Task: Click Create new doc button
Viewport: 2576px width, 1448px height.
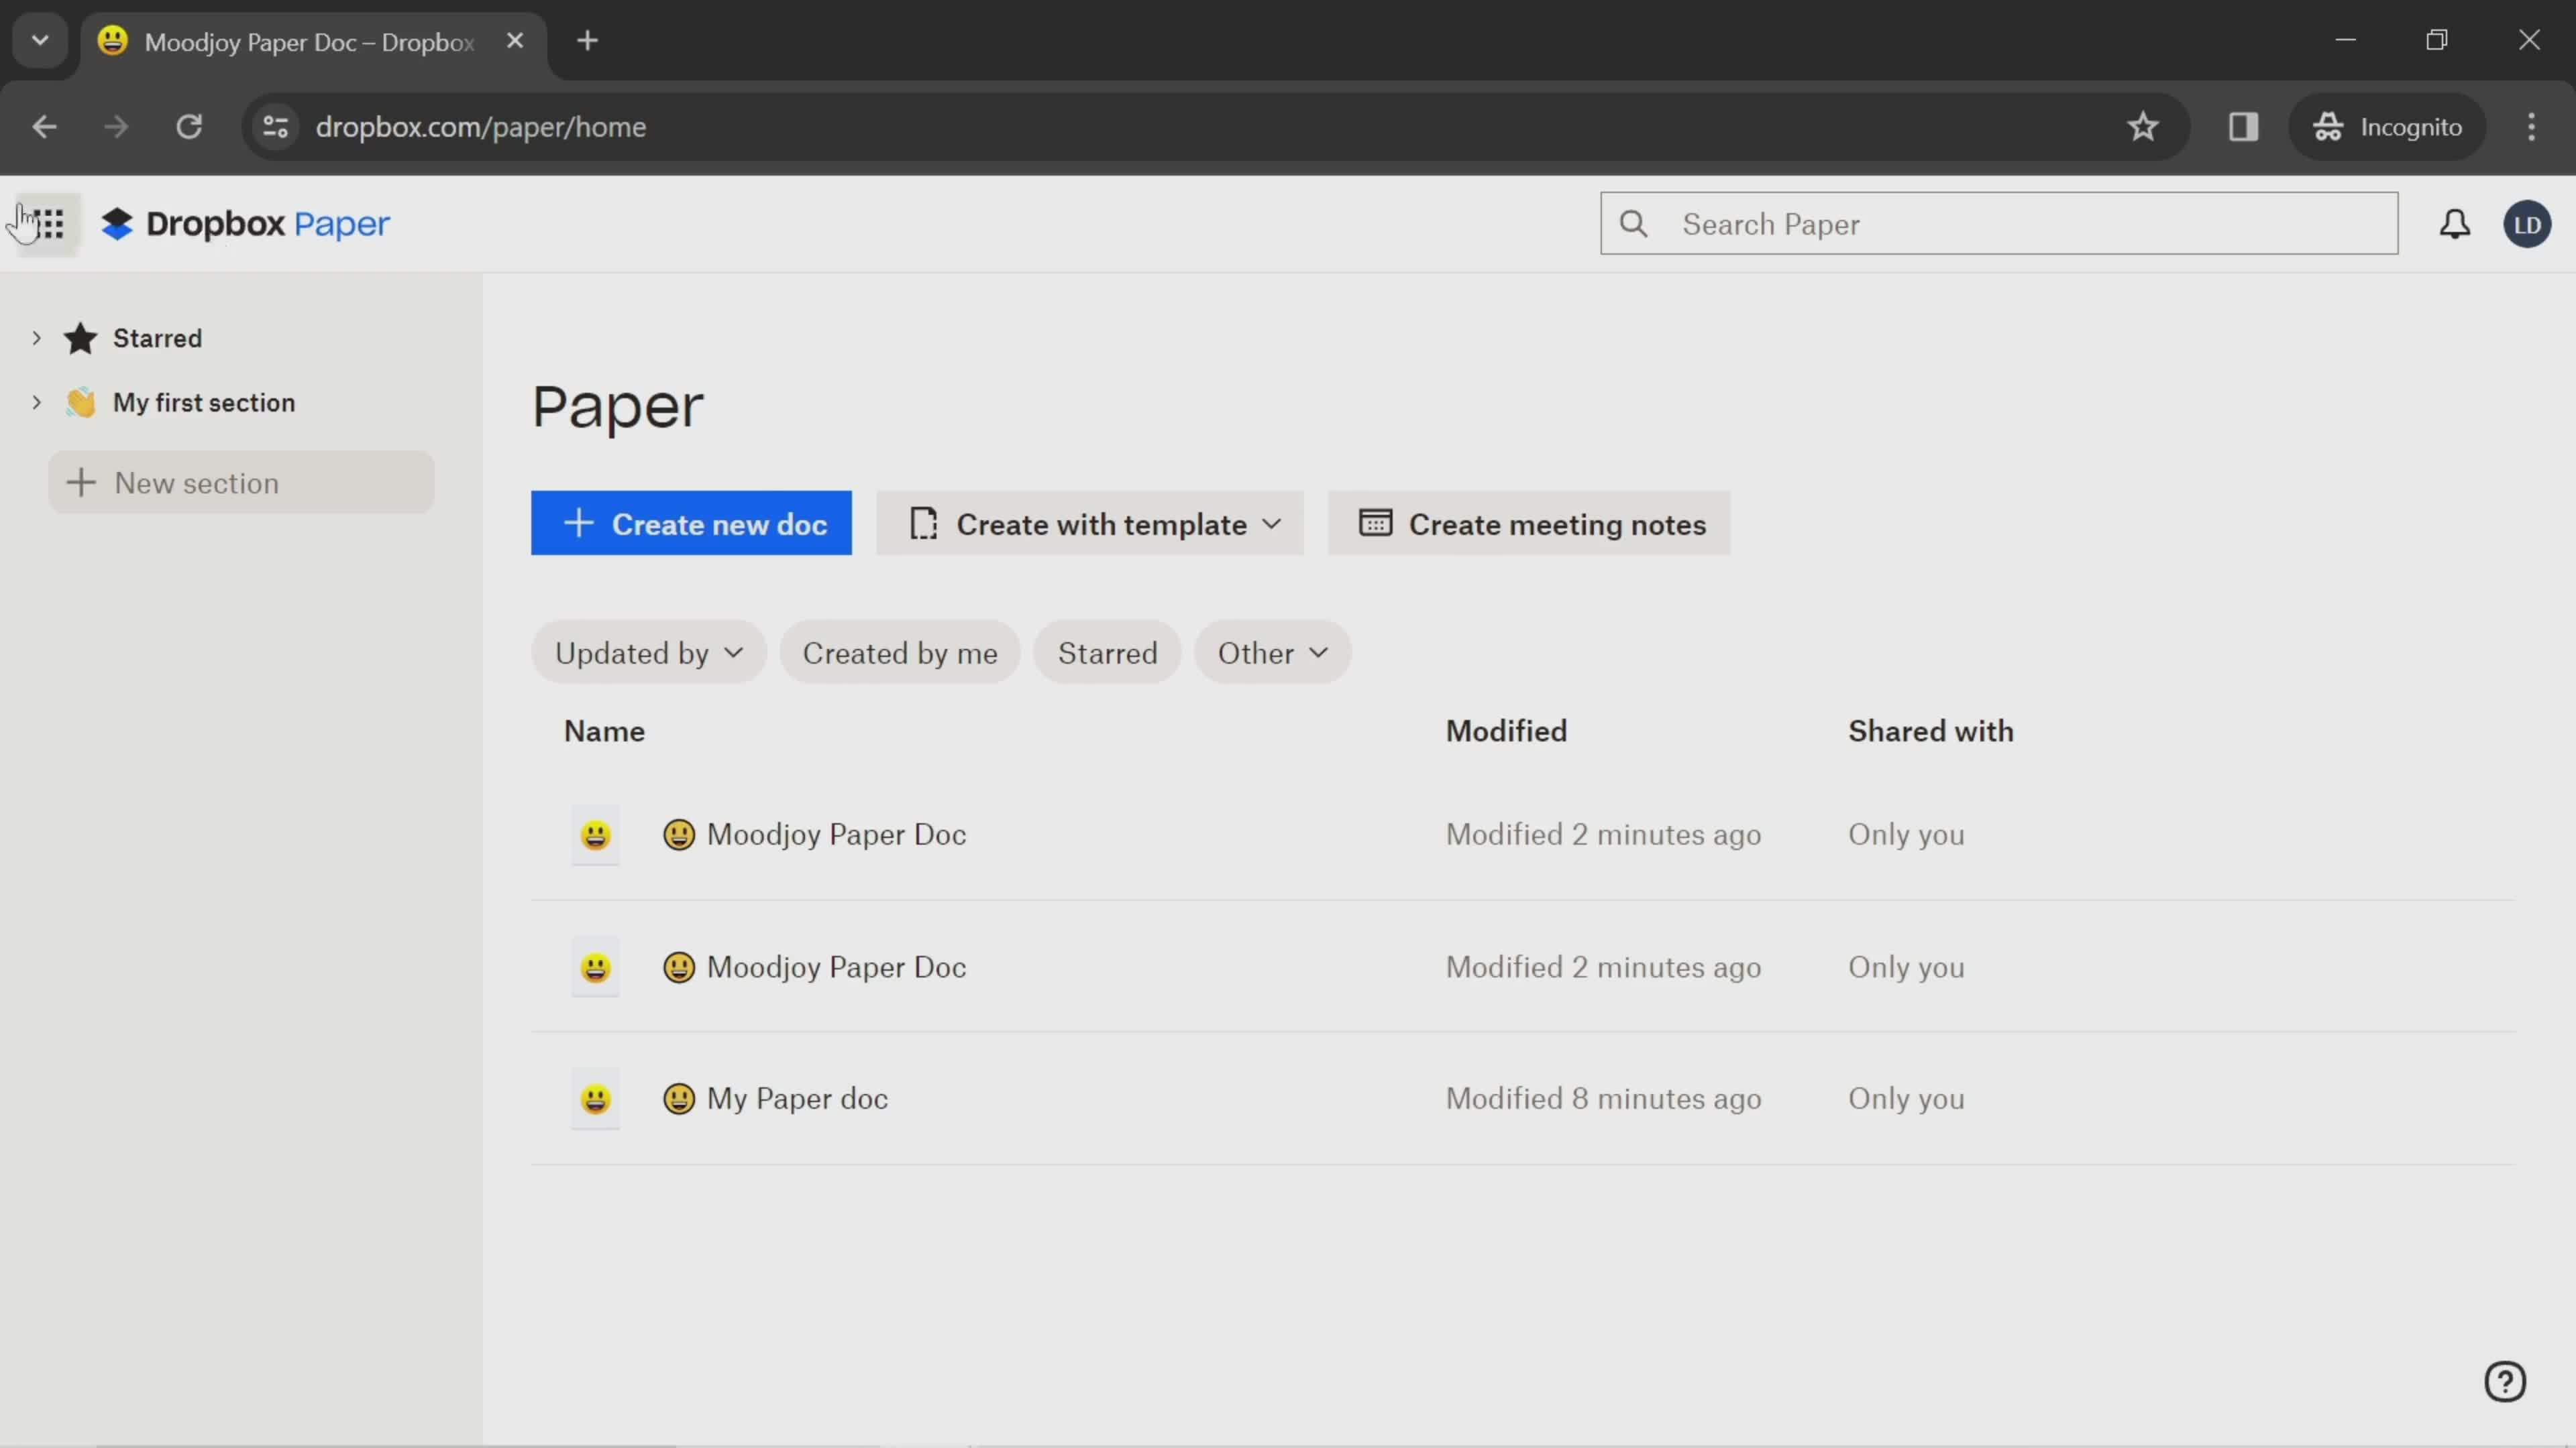Action: [x=692, y=524]
